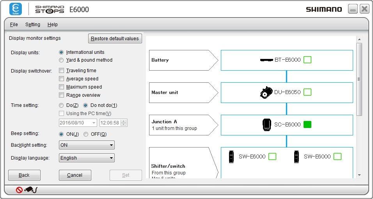Viewport: 373px width, 199px height.
Task: Tick Using the PC time checkbox
Action: (61, 113)
